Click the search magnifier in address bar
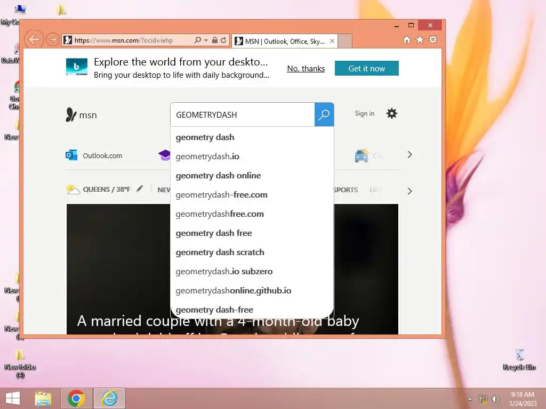546x409 pixels. 197,40
